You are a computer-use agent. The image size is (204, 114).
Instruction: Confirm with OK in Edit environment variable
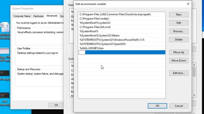157,106
